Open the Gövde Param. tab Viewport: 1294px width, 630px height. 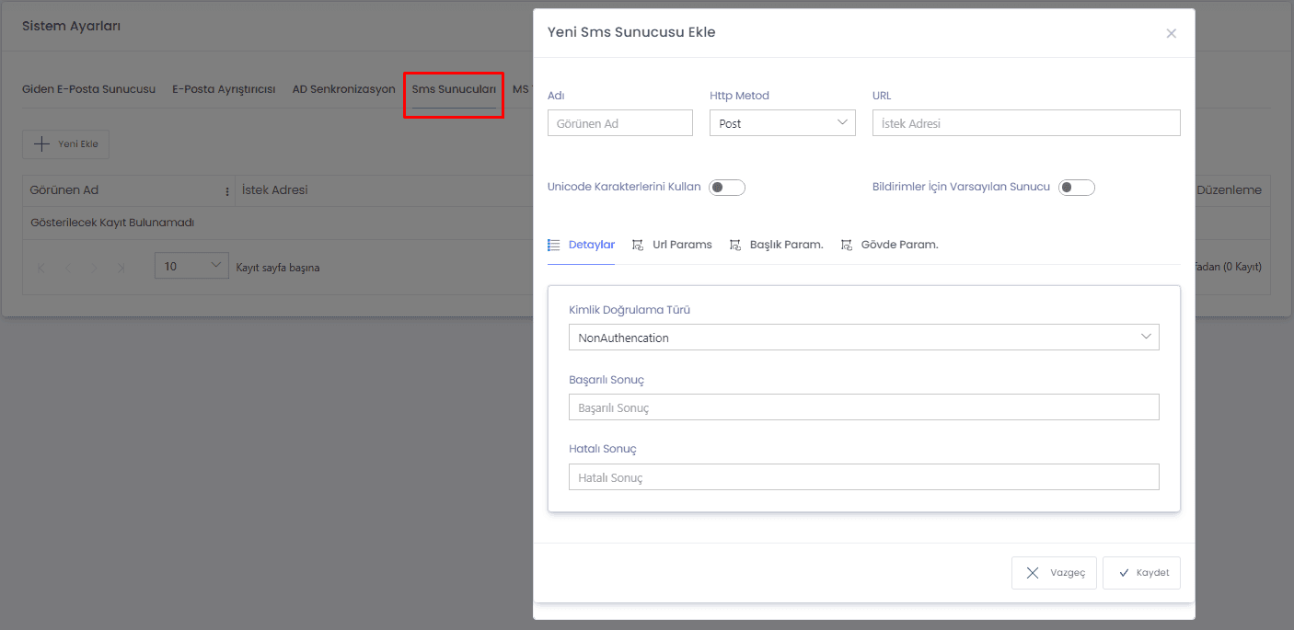pyautogui.click(x=889, y=245)
